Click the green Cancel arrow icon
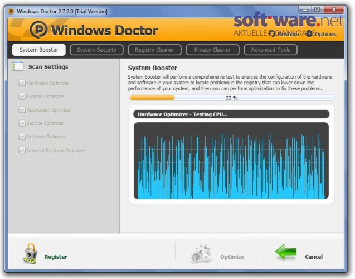Image resolution: width=355 pixels, height=279 pixels. click(x=286, y=252)
